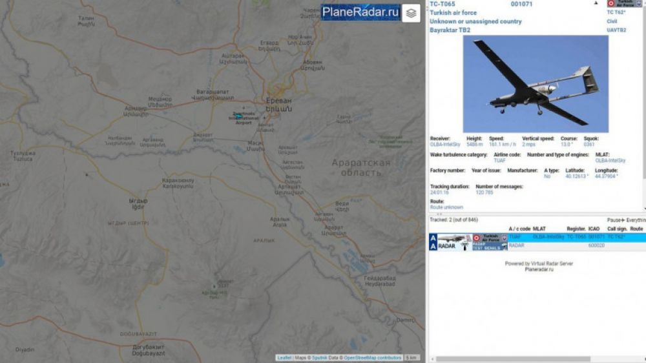Click the Turkish Air Force operator flag badge
The height and width of the screenshot is (363, 646).
click(x=624, y=3)
